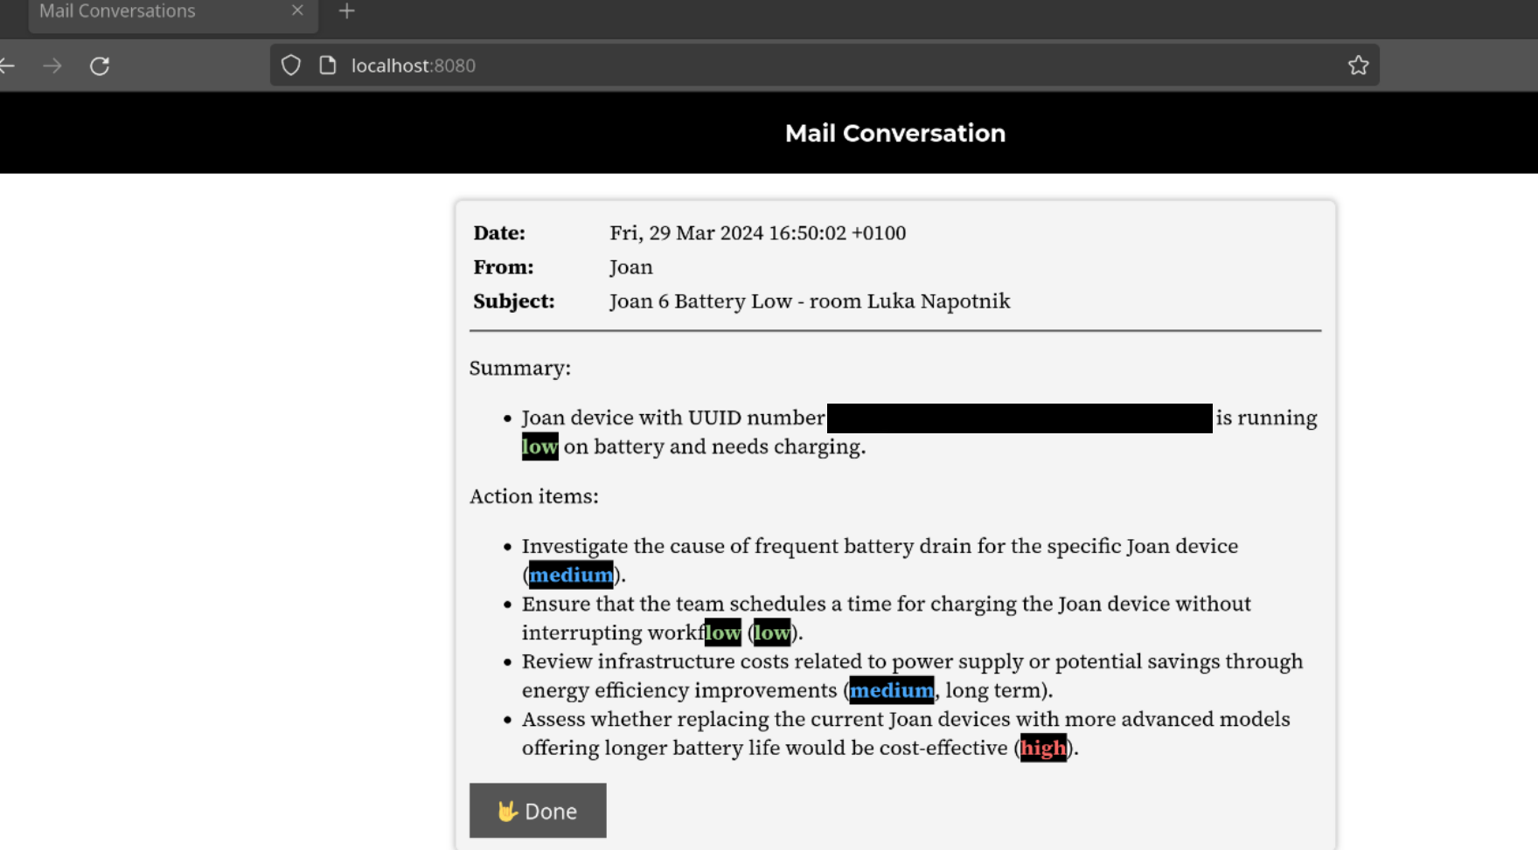Viewport: 1538px width, 850px height.
Task: Click the localhost:8080 address bar
Action: pyautogui.click(x=824, y=66)
